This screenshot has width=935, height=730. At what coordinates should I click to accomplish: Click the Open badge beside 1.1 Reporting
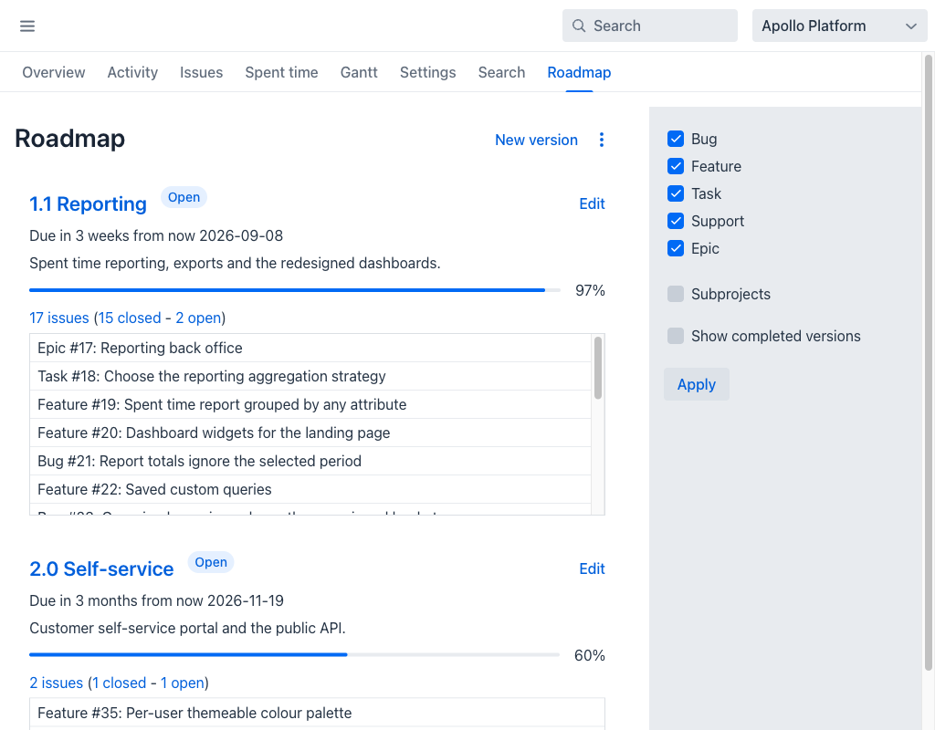184,197
